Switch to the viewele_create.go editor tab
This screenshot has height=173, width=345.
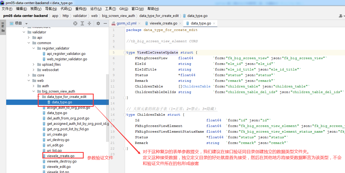(164, 23)
